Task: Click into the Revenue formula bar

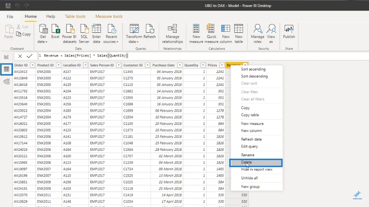Action: click(202, 56)
